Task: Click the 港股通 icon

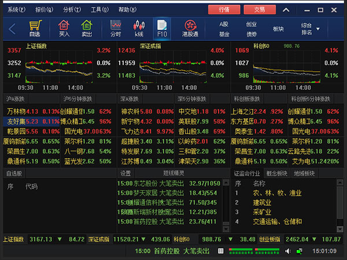Action: 190,27
